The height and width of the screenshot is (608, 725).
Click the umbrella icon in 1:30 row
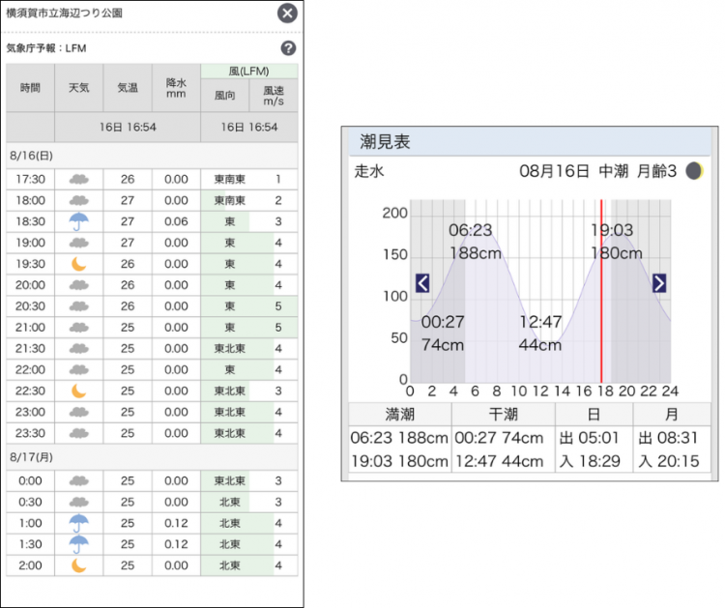[x=79, y=544]
